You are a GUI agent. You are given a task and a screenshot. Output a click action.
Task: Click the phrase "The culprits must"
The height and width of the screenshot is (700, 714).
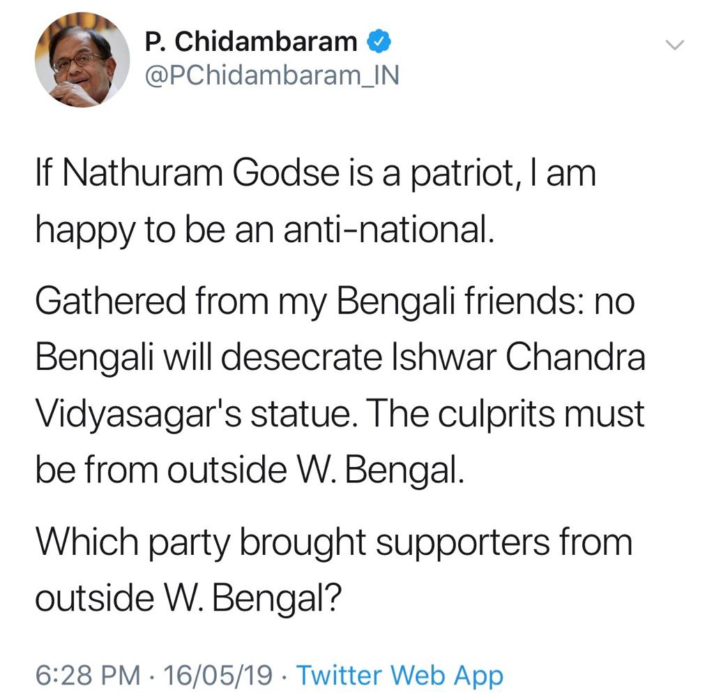click(505, 413)
